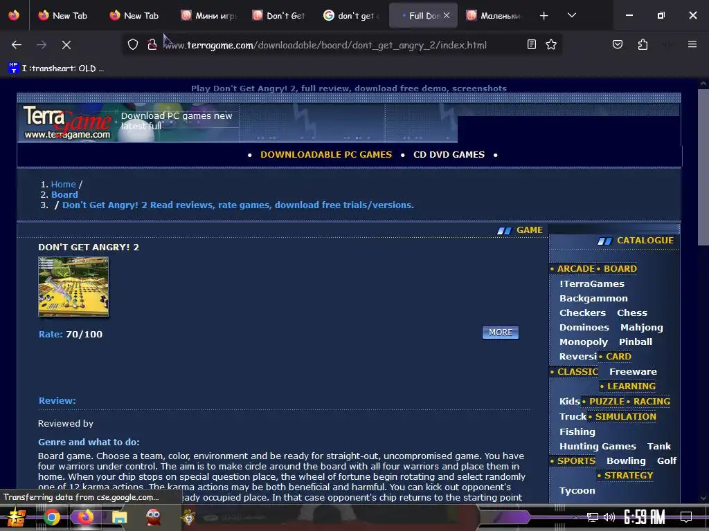Switch to Don't Get tab
709x531 pixels.
(279, 15)
